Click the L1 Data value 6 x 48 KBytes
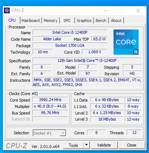This screenshot has width=149, height=153. pyautogui.click(x=107, y=100)
